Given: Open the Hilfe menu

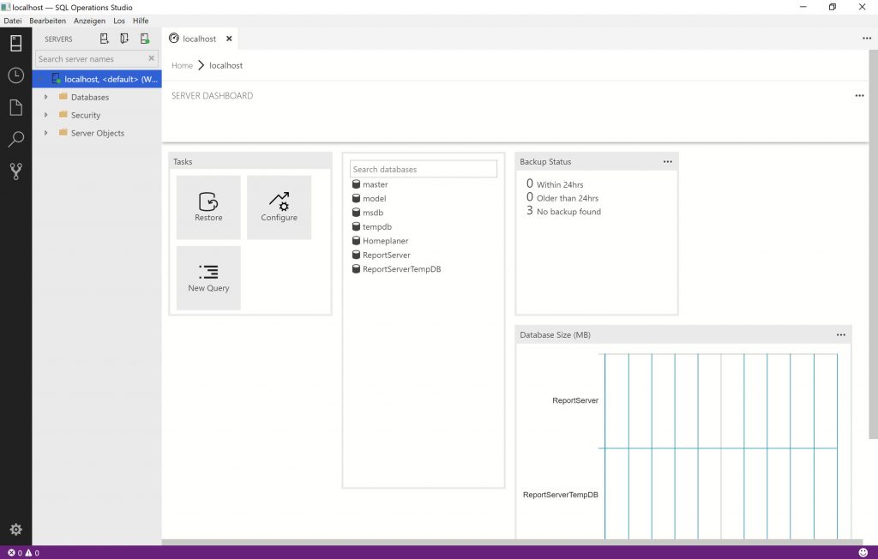Looking at the screenshot, I should tap(141, 21).
